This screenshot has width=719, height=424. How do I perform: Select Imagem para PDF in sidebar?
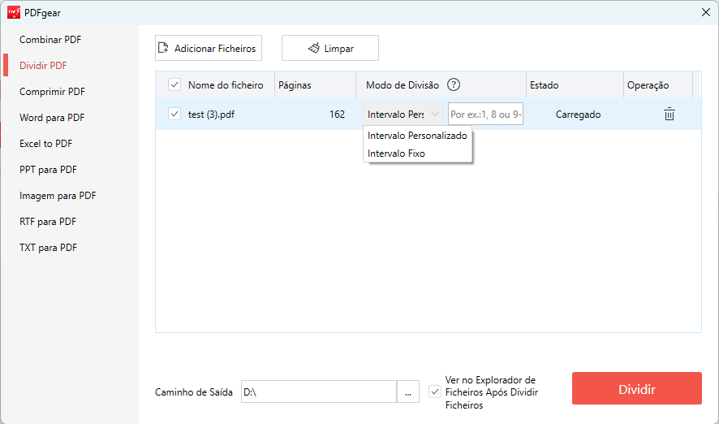click(x=58, y=196)
